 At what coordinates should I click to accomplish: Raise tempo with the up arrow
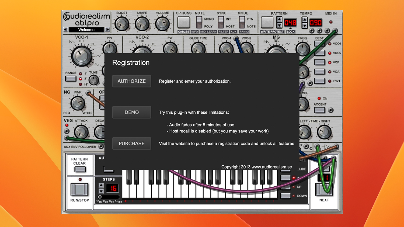coord(305,20)
